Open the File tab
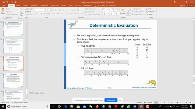The height and width of the screenshot is (109, 195). tap(4, 6)
